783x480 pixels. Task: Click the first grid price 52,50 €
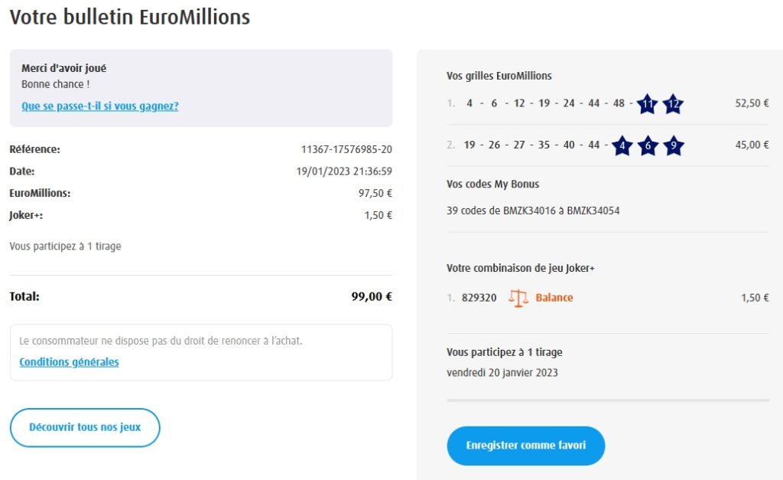(752, 103)
